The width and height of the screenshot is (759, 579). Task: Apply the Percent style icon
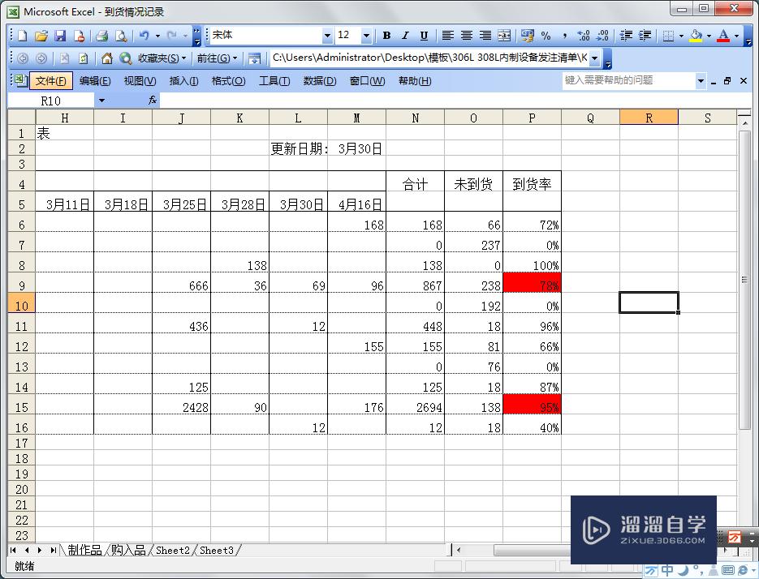point(546,35)
